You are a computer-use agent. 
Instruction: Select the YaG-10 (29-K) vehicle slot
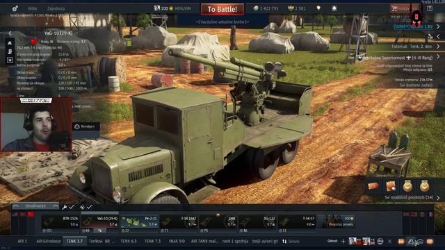pos(99,223)
